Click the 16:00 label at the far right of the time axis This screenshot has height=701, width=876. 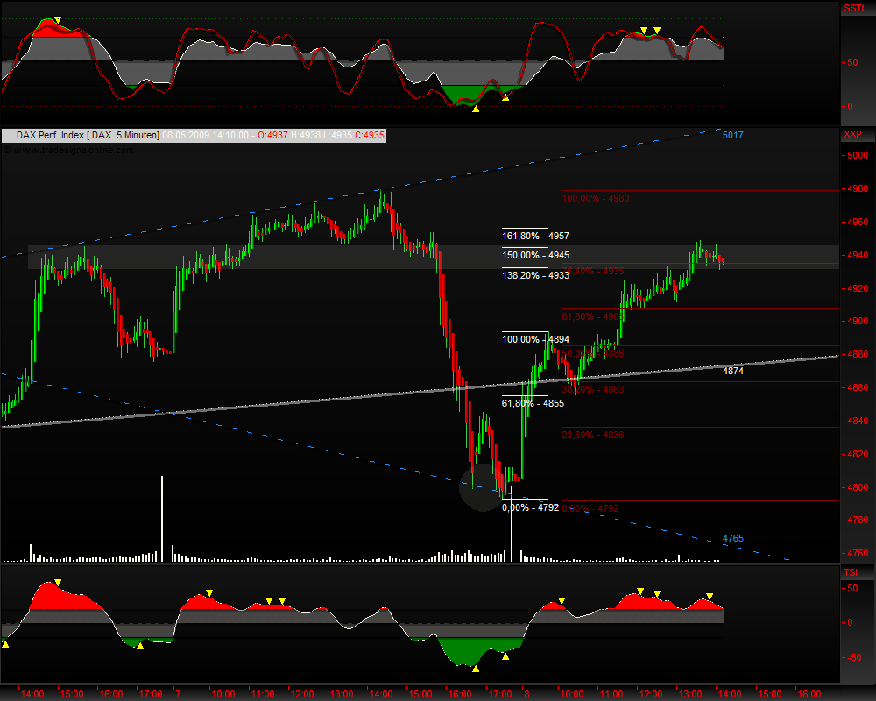click(809, 694)
